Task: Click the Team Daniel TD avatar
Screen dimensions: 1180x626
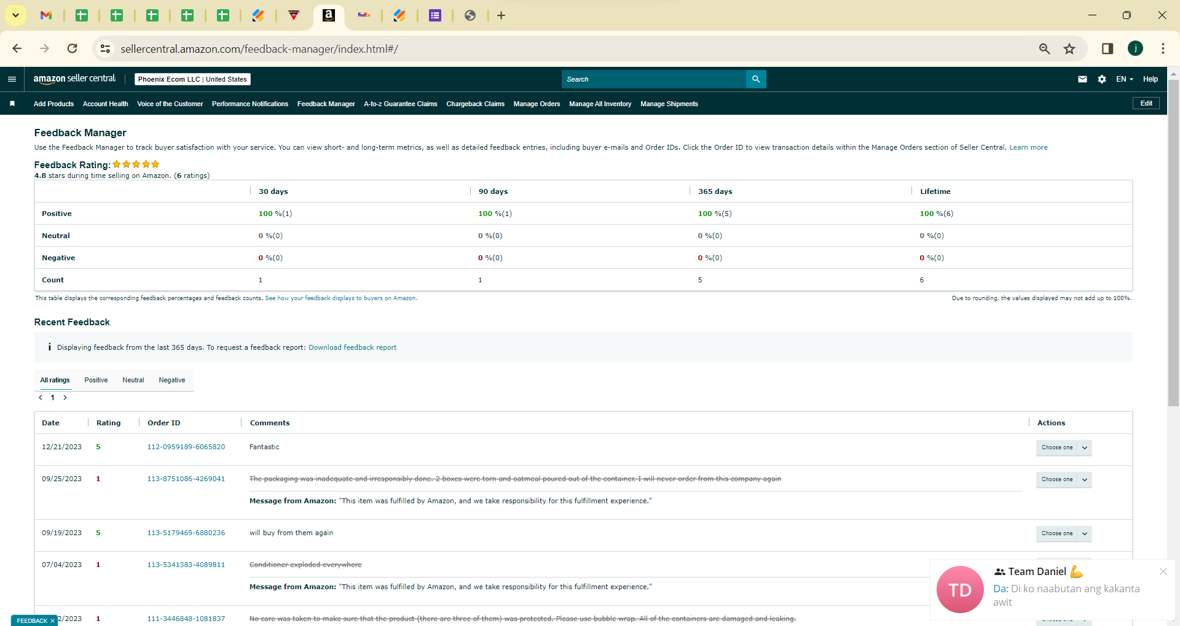Action: pyautogui.click(x=960, y=589)
